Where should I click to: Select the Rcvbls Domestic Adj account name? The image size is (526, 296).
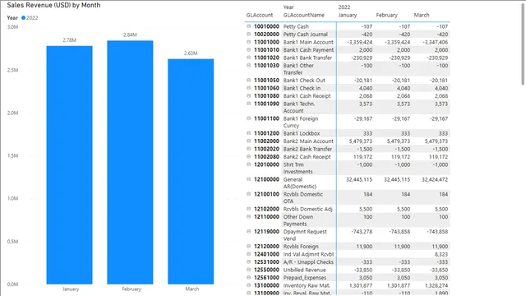coord(307,209)
